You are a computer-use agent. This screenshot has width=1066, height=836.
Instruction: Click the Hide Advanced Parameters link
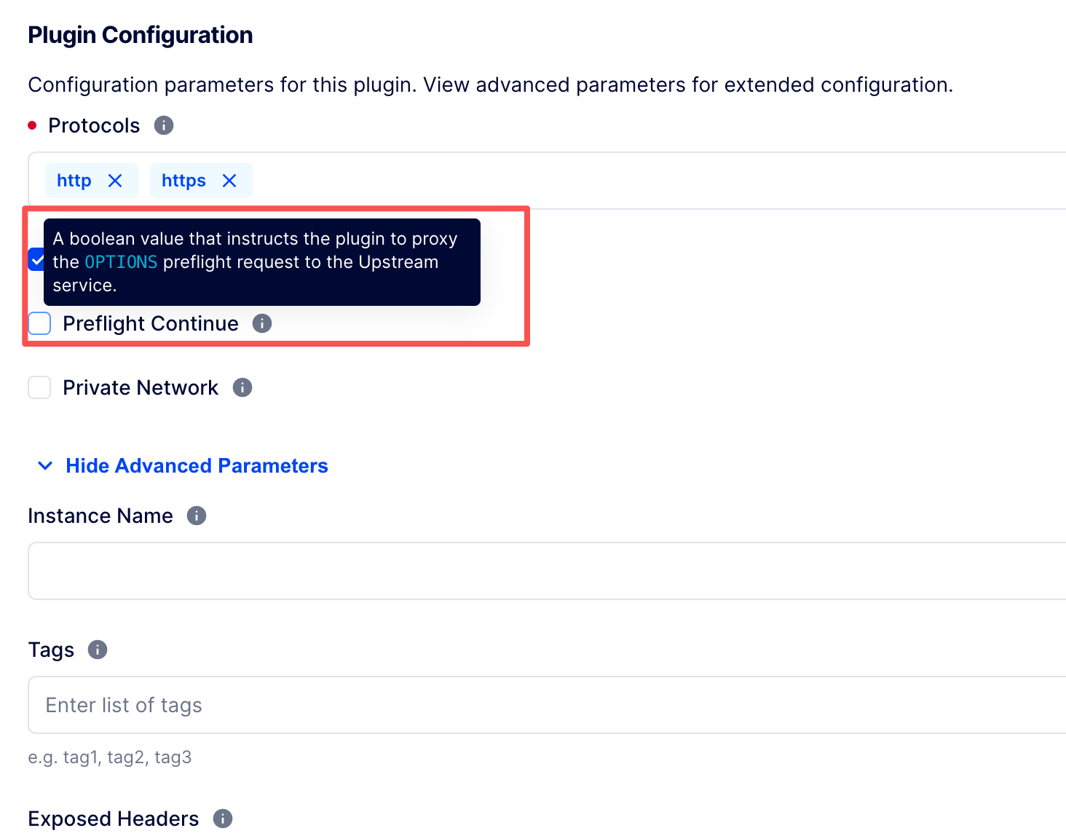coord(197,466)
